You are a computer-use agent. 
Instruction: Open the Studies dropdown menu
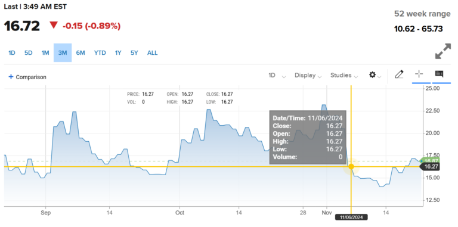pyautogui.click(x=344, y=76)
